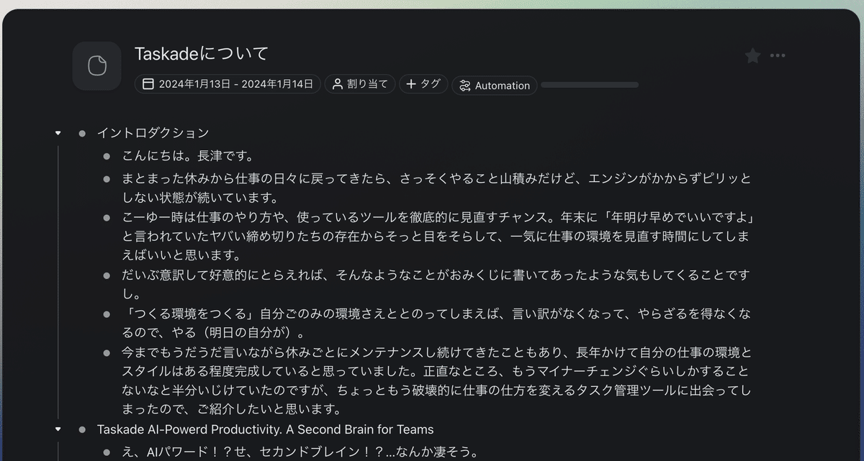Collapse the イントロダクション section
Viewport: 864px width, 461px height.
tap(58, 133)
